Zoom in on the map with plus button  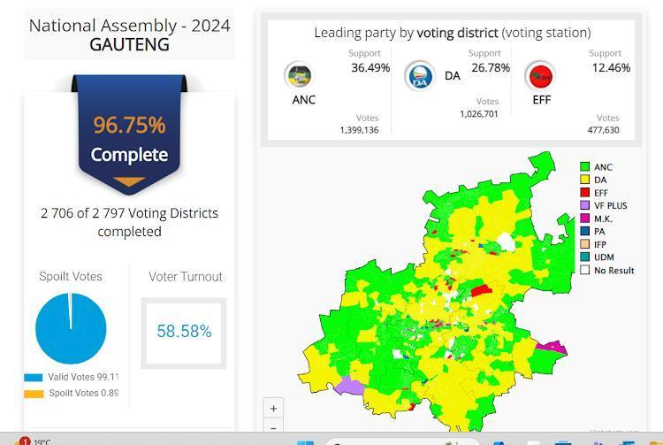274,408
